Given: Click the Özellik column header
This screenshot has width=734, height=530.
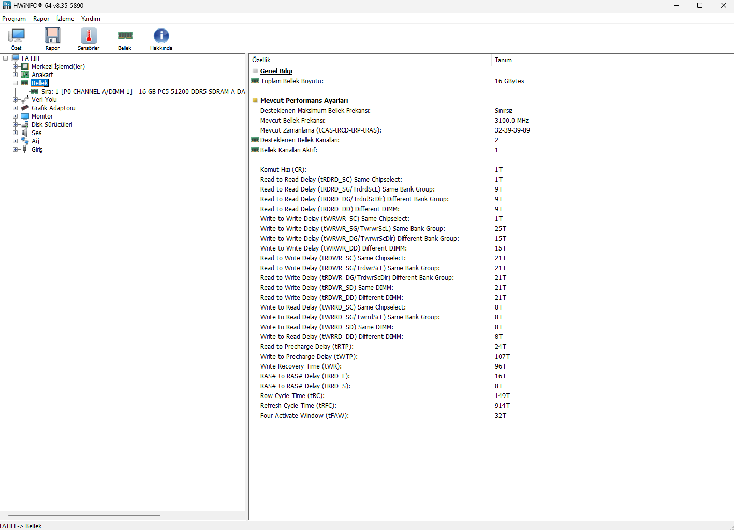Looking at the screenshot, I should 370,60.
